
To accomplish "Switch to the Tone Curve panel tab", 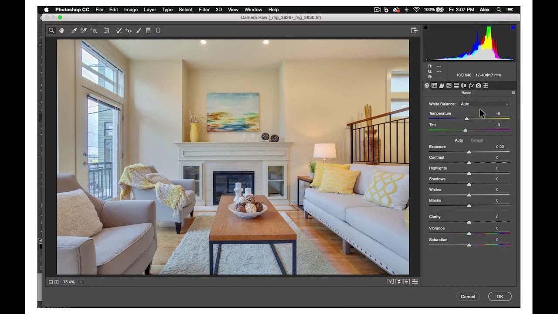I will 434,85.
